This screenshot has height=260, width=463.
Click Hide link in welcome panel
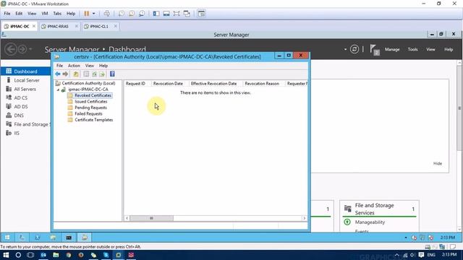pyautogui.click(x=437, y=163)
